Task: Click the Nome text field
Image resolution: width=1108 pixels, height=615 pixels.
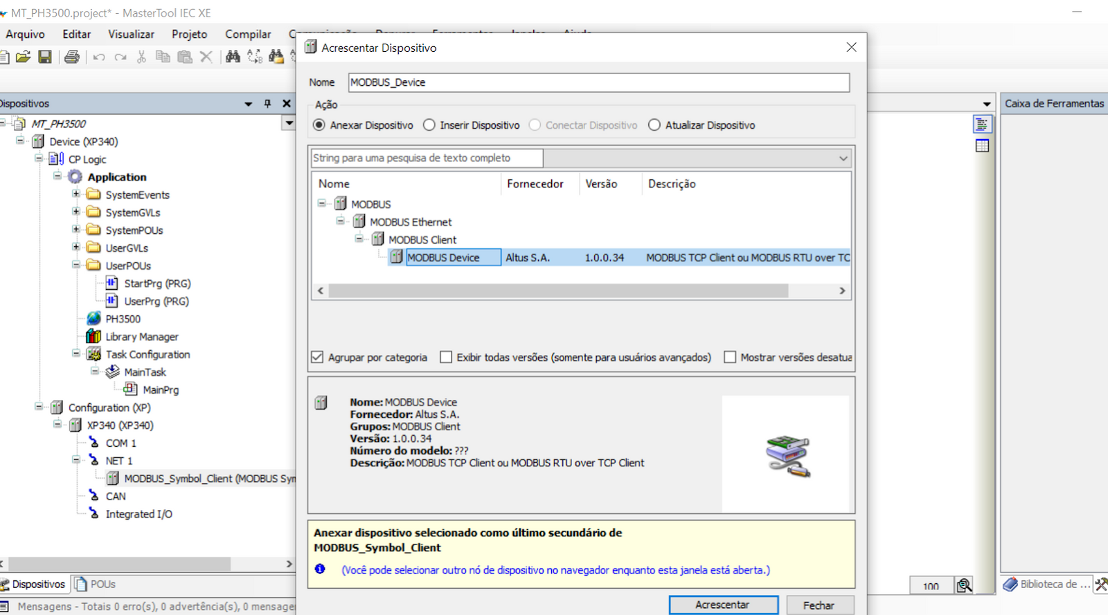Action: (x=598, y=82)
